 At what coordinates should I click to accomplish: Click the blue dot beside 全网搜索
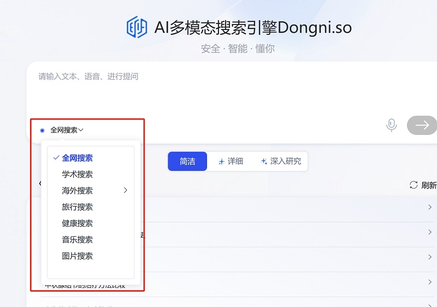pos(43,131)
